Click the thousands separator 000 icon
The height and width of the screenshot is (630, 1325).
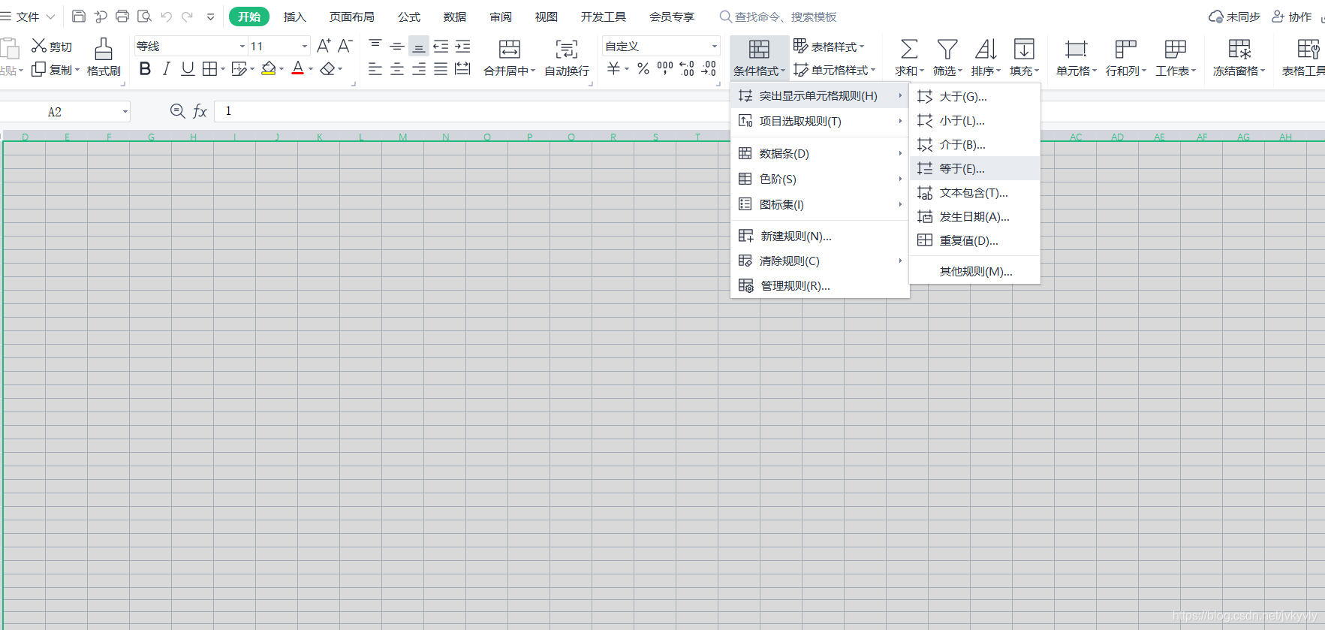[x=665, y=69]
